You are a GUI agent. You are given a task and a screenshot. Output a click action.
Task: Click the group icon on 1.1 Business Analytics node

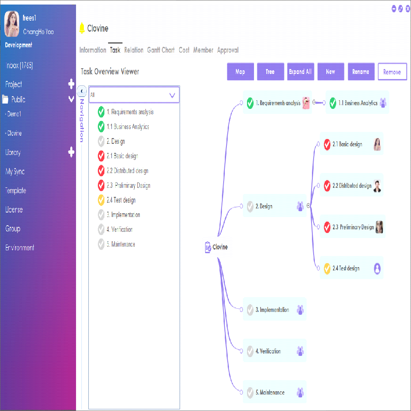(x=383, y=103)
